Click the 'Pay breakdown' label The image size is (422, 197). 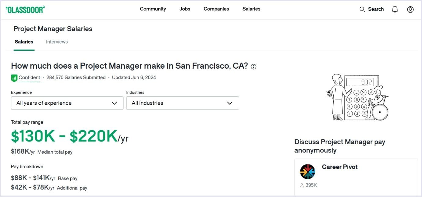27,167
